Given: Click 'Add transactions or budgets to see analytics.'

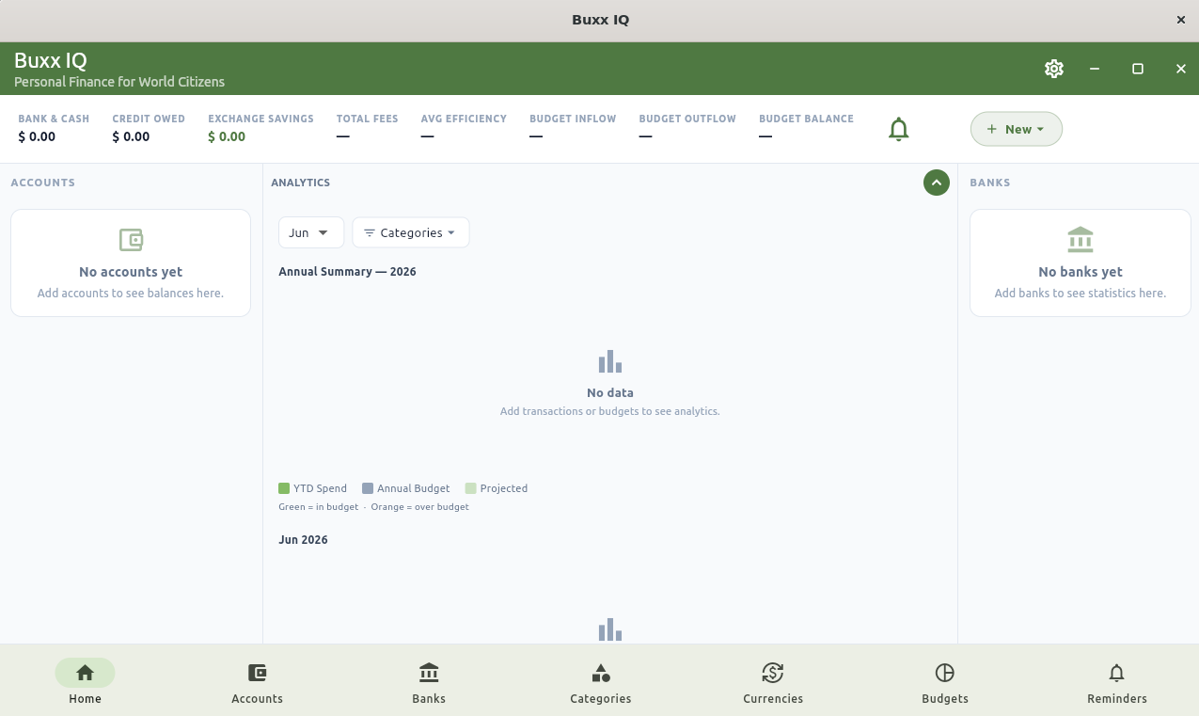Looking at the screenshot, I should coord(610,411).
